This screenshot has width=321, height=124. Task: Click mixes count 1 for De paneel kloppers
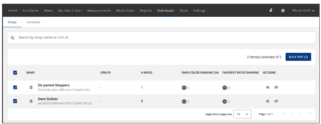pyautogui.click(x=142, y=88)
